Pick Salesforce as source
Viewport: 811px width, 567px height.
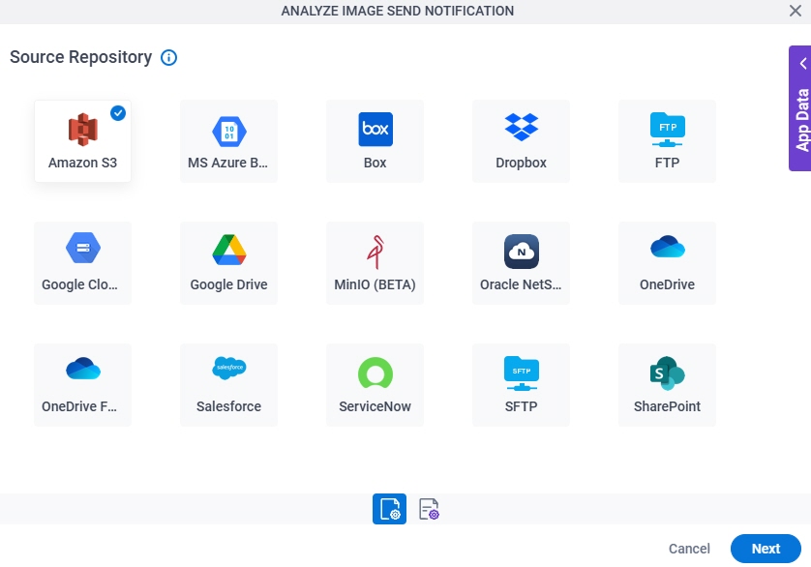[x=228, y=385]
